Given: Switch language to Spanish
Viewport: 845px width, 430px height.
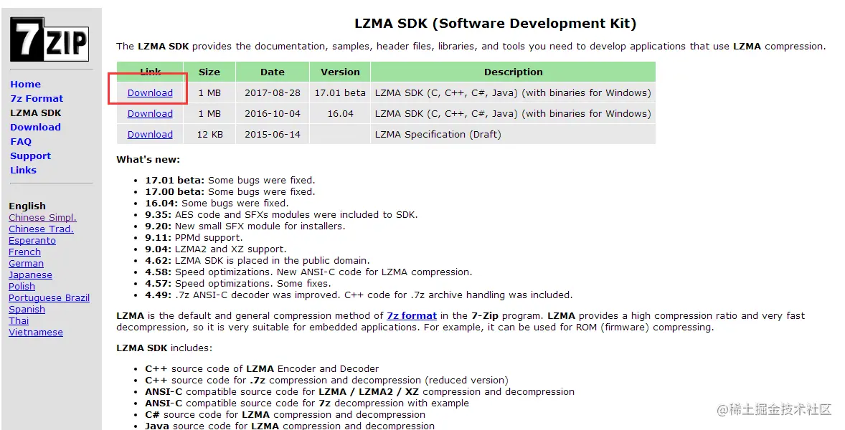Looking at the screenshot, I should 27,310.
